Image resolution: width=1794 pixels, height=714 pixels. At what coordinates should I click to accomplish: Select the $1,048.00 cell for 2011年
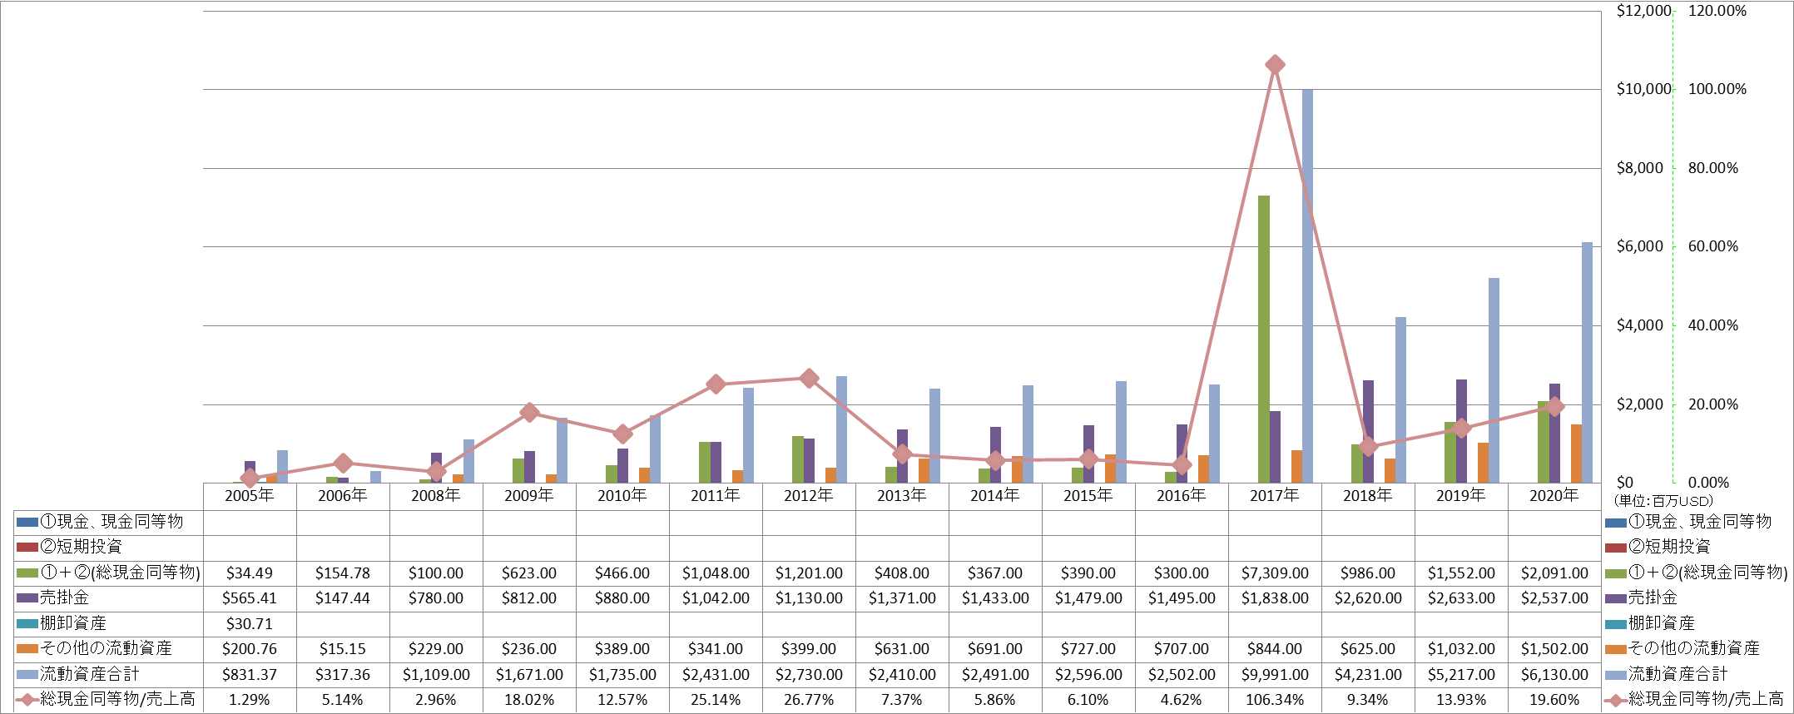716,573
